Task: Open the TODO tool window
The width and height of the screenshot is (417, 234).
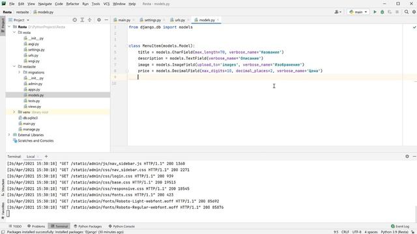Action: click(x=15, y=226)
